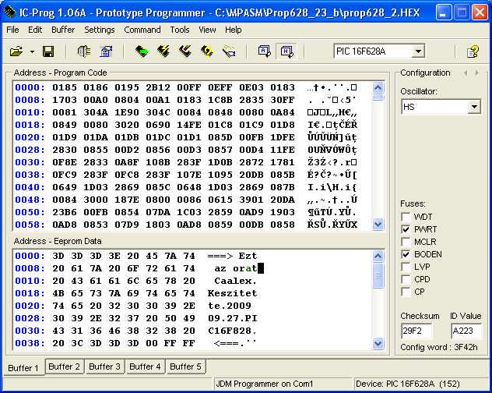Save file with the floppy disk icon

(x=48, y=51)
